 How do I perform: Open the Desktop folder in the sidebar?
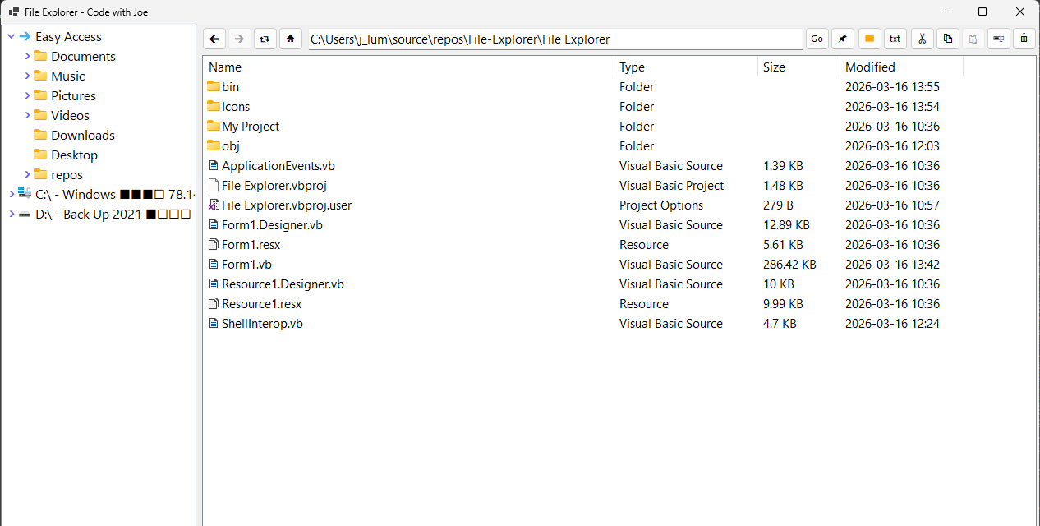74,155
